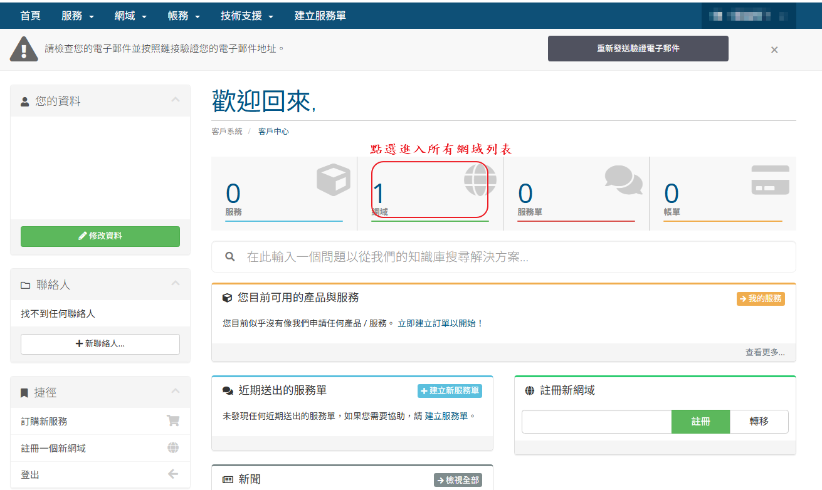Follow the 立即建立訂單以開始 link
The width and height of the screenshot is (822, 490).
[440, 323]
